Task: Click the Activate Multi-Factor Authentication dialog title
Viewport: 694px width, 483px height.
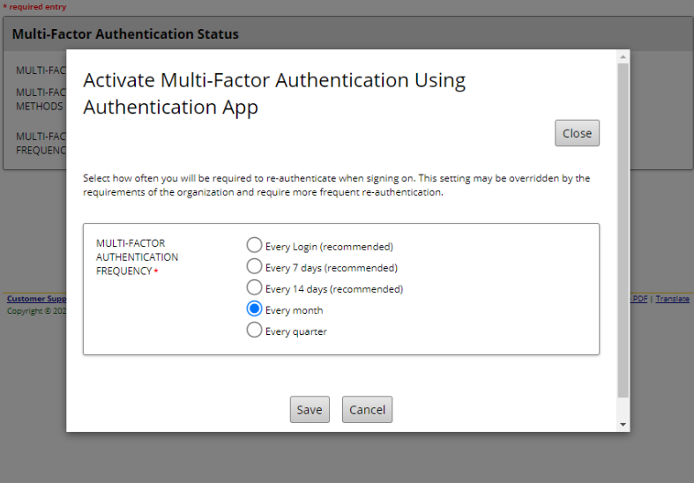Action: [x=274, y=93]
